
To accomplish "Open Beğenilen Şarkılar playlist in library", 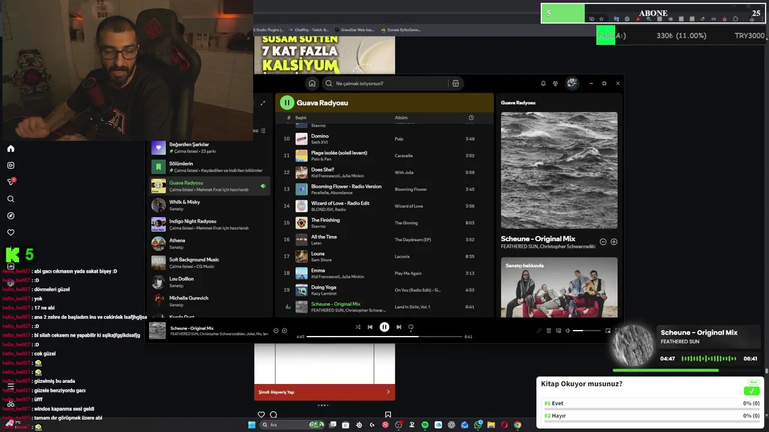I will (209, 148).
